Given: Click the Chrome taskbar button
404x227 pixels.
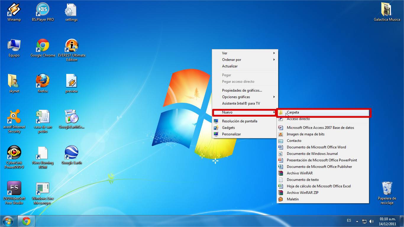Looking at the screenshot, I should click(x=26, y=221).
